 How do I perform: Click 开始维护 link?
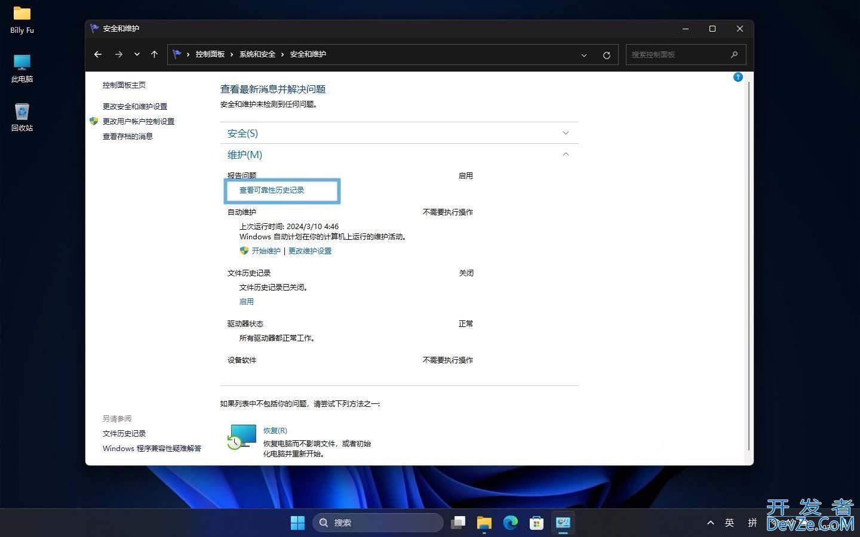tap(266, 251)
